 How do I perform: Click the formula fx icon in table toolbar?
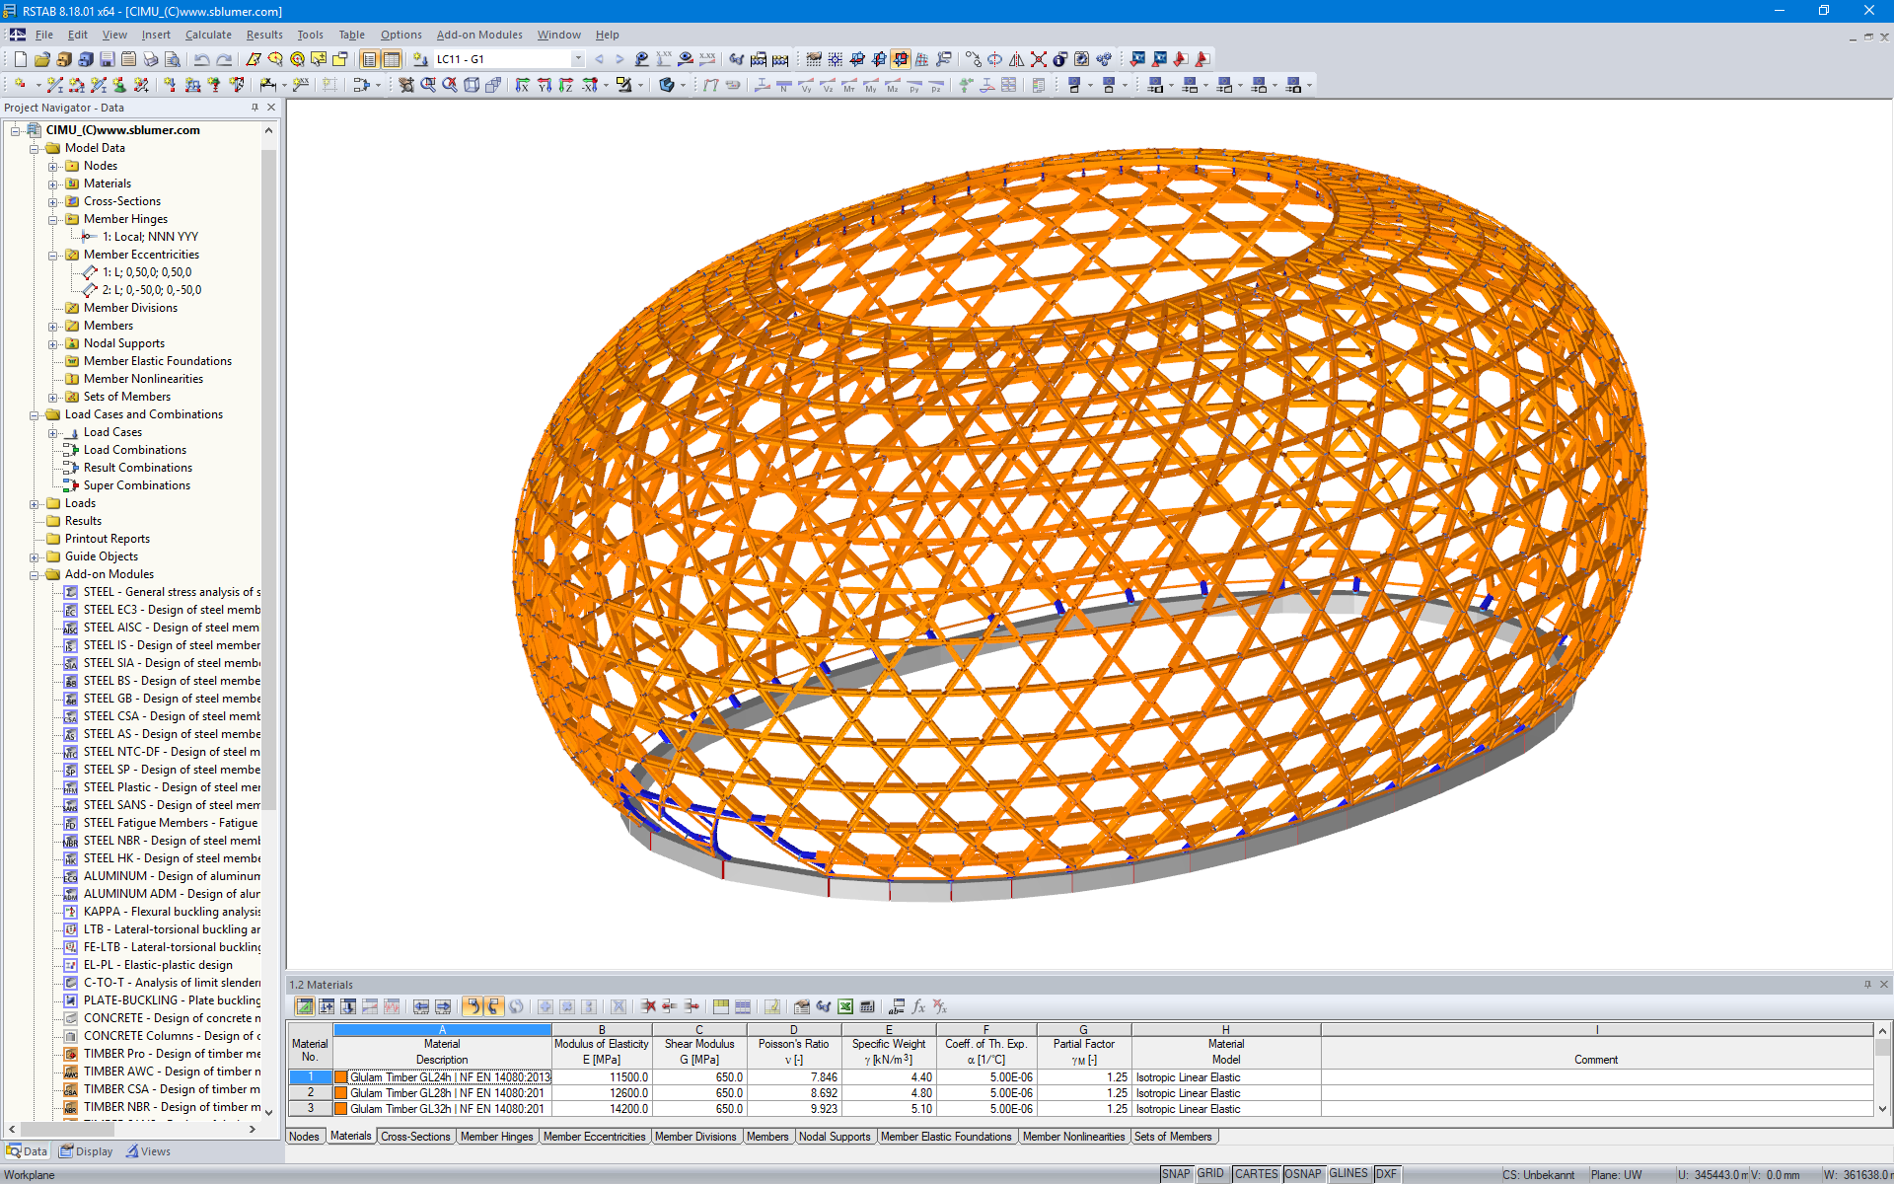coord(918,1006)
